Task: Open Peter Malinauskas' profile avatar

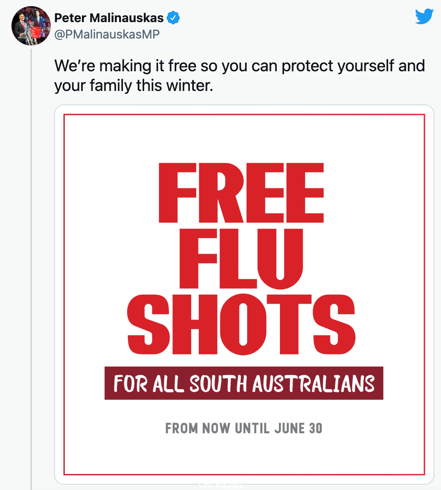Action: click(31, 26)
